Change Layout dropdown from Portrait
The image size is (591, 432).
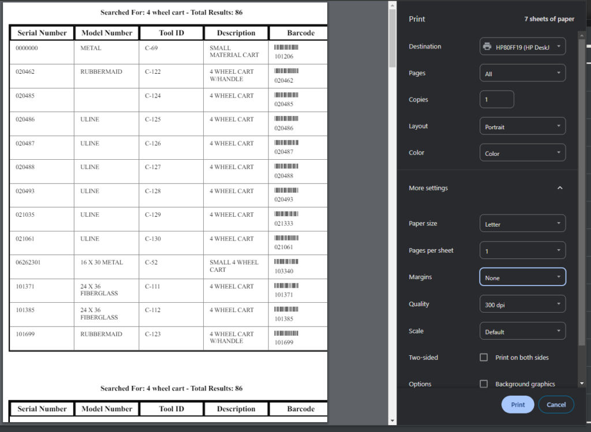click(x=522, y=126)
